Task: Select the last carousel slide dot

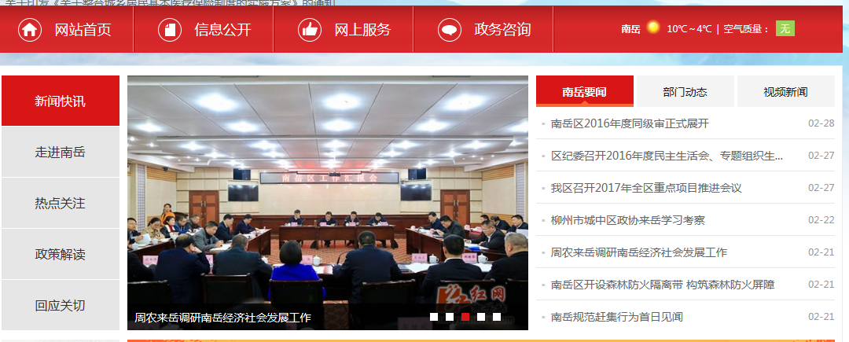Action: (497, 317)
